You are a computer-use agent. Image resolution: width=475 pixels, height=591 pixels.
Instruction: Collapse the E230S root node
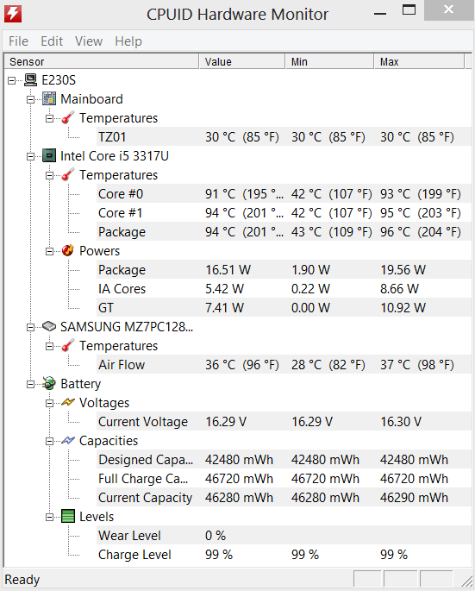[12, 80]
